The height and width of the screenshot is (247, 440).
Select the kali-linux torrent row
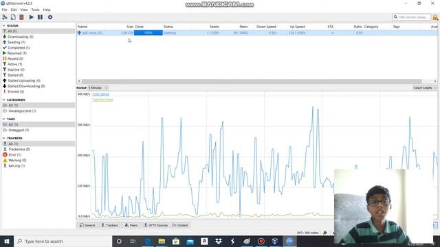pos(257,33)
